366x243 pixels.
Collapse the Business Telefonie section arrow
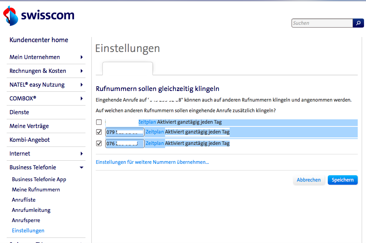82,167
